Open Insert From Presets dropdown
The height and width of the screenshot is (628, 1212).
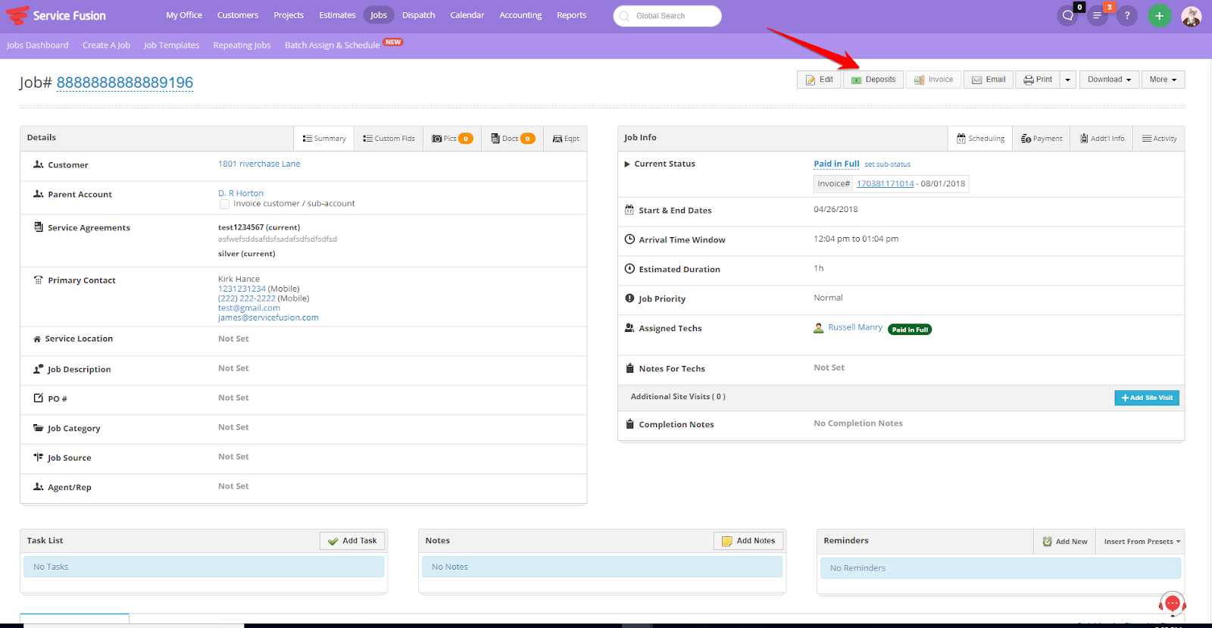[x=1141, y=542]
